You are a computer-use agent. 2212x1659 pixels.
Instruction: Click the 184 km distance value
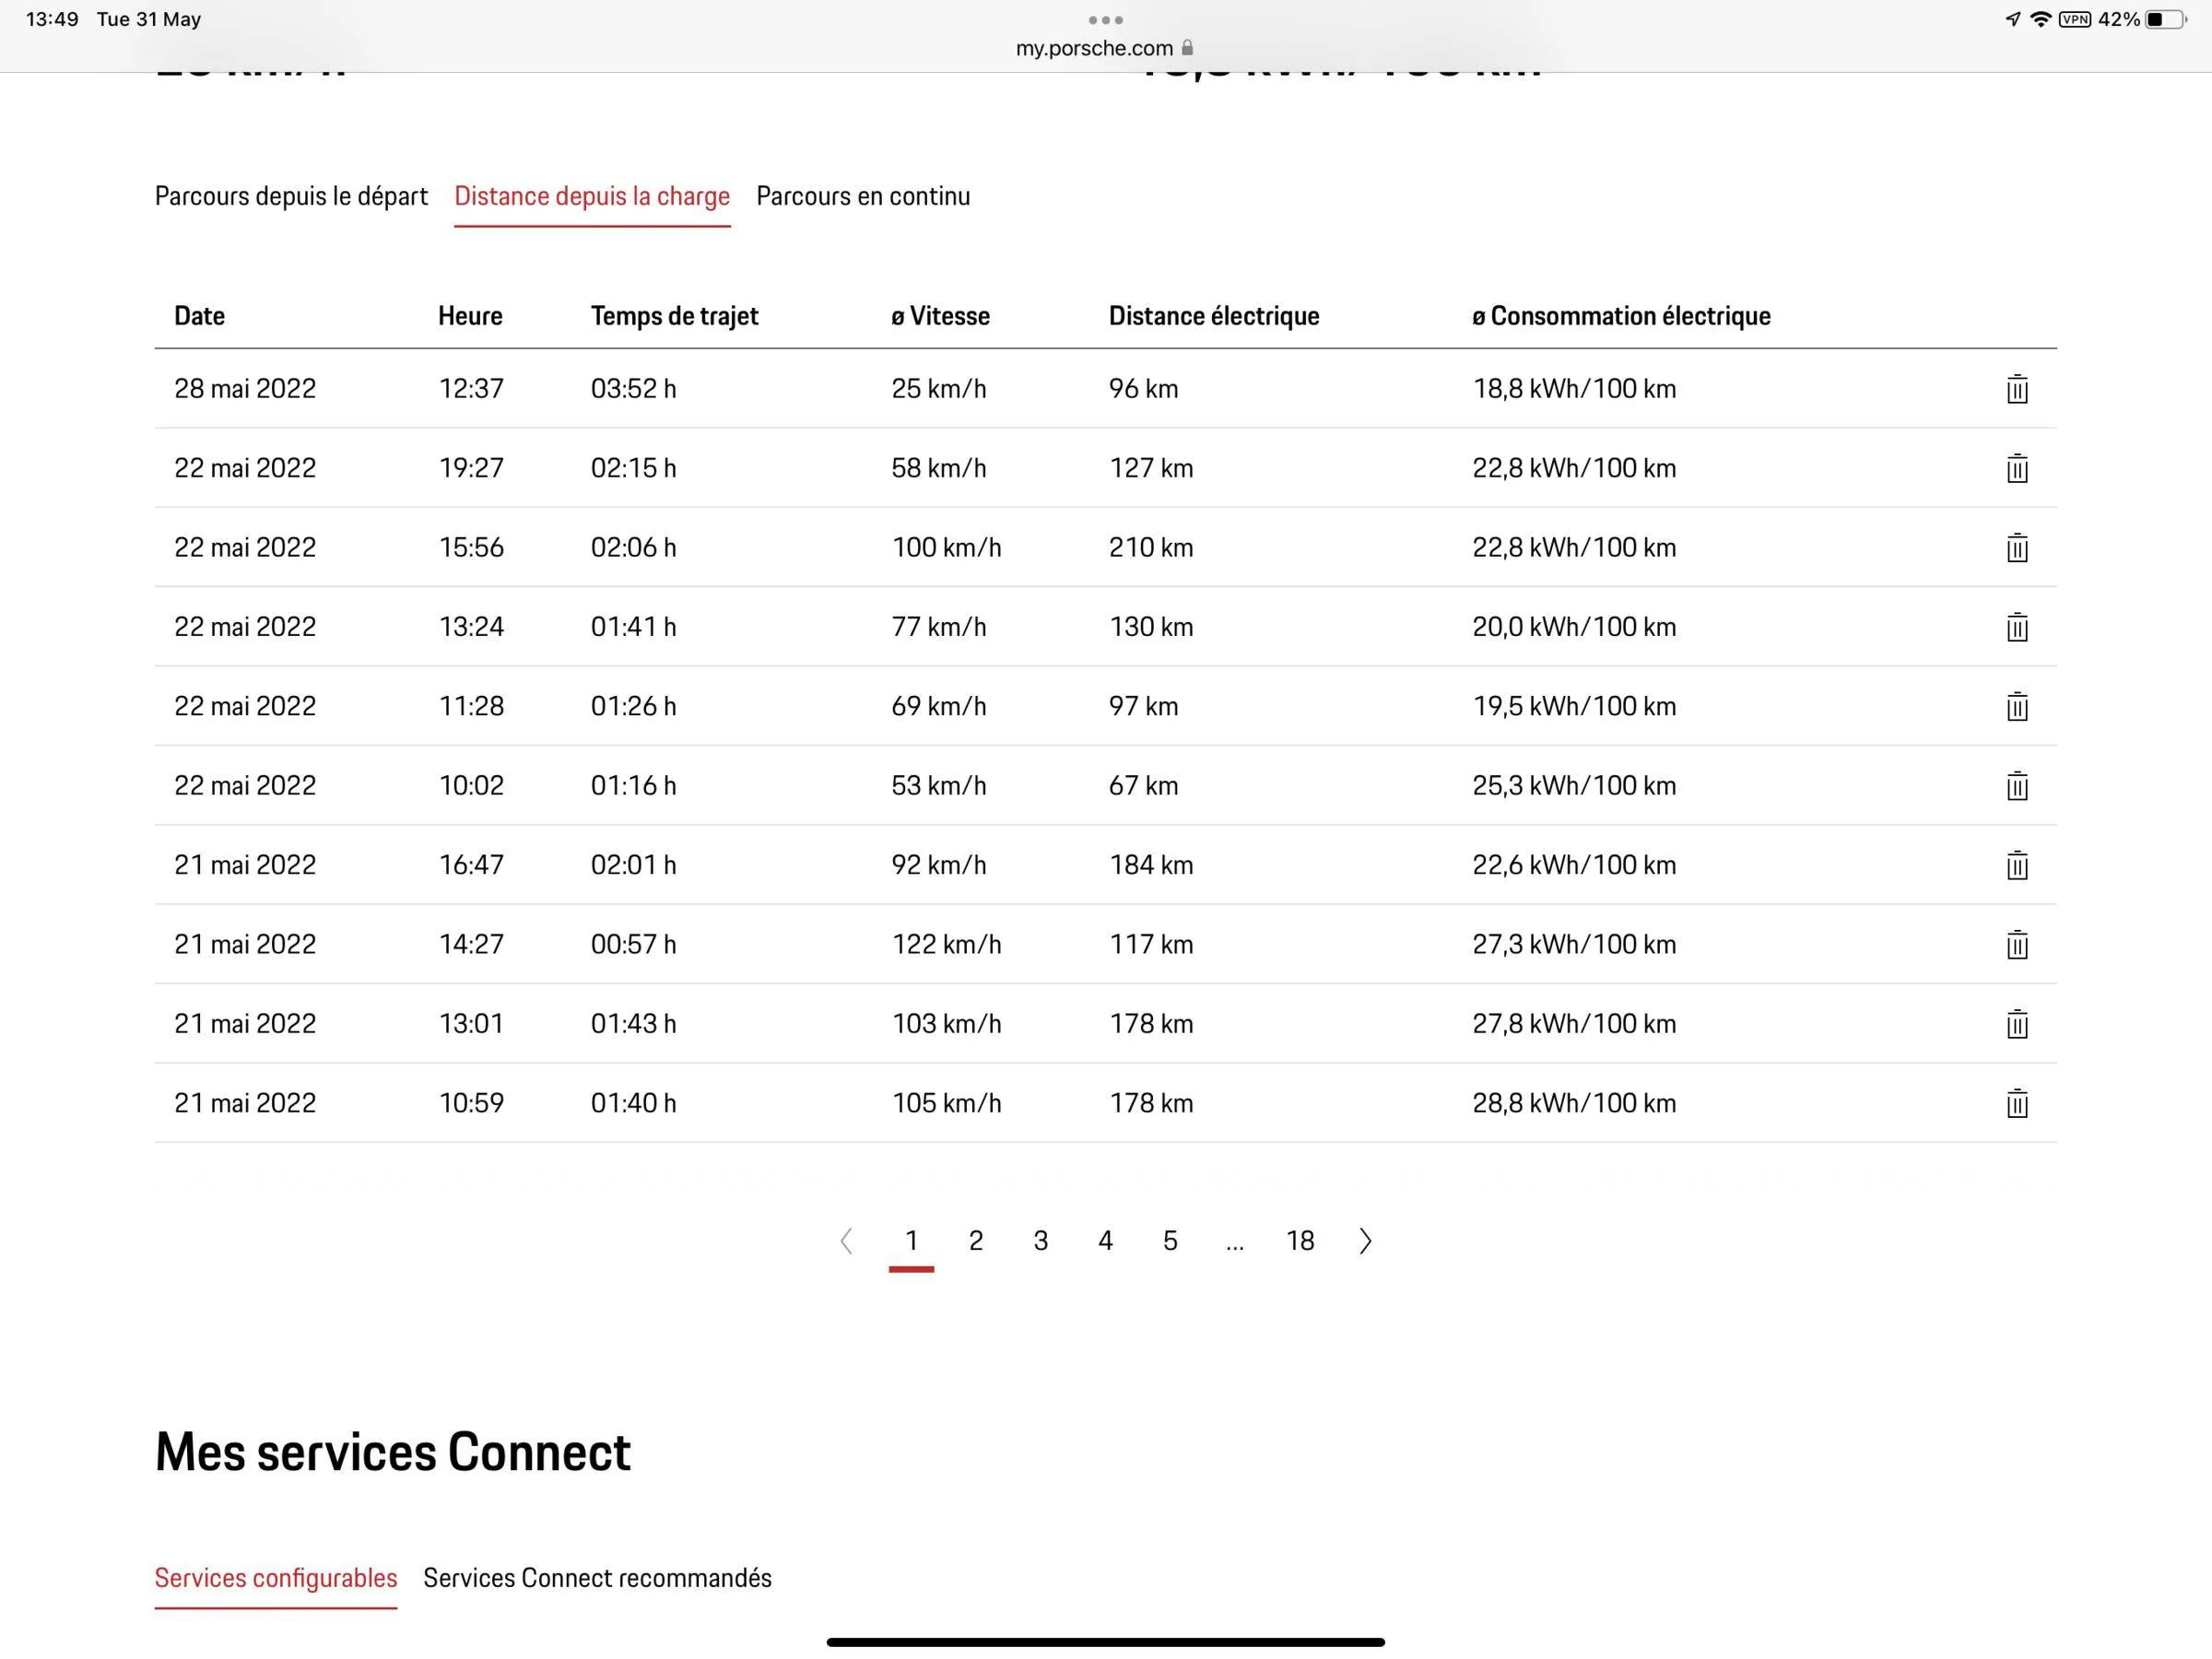(1151, 865)
